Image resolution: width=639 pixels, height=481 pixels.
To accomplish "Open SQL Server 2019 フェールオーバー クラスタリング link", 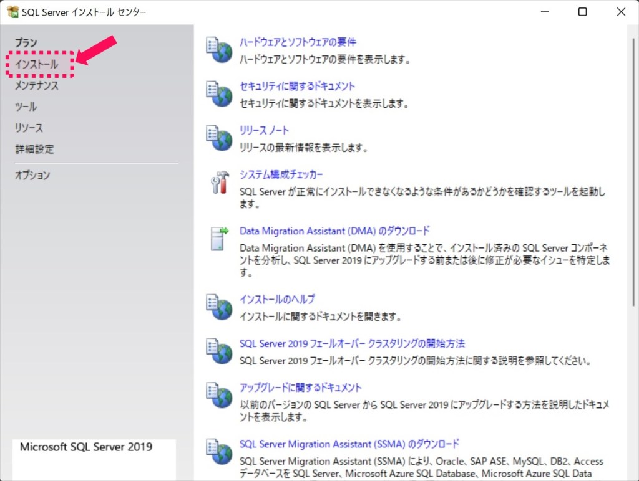I will coord(352,343).
